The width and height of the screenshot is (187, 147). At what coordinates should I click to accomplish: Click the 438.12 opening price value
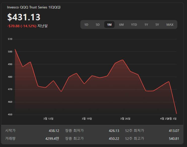pyautogui.click(x=54, y=131)
